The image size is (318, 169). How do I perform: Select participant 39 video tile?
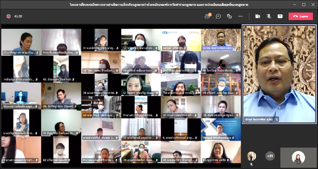[61, 123]
